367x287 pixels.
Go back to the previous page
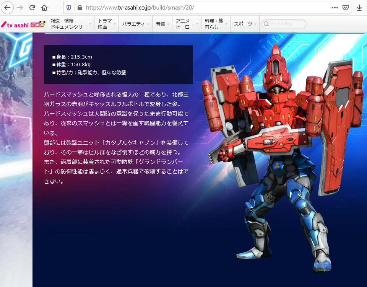[7, 8]
